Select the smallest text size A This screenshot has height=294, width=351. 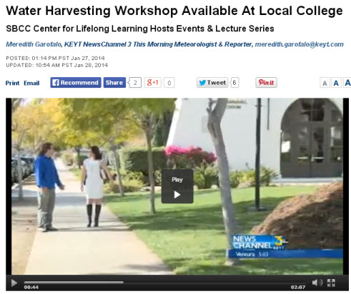(x=325, y=83)
